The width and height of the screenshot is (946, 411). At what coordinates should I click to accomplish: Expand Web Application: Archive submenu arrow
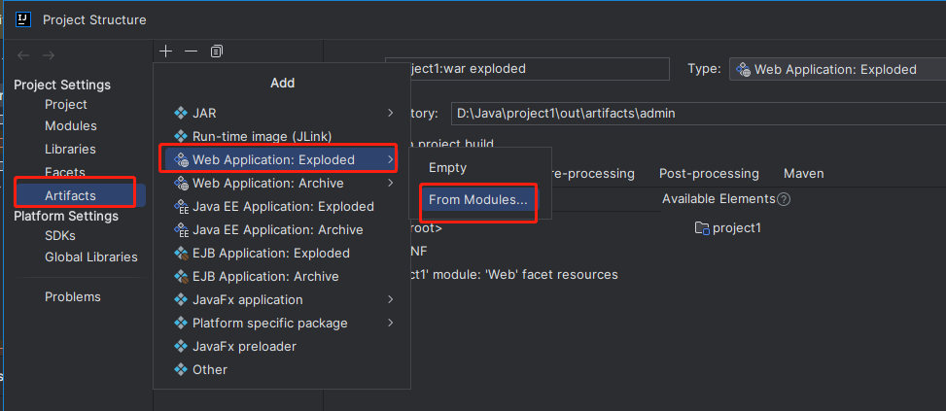(x=391, y=183)
